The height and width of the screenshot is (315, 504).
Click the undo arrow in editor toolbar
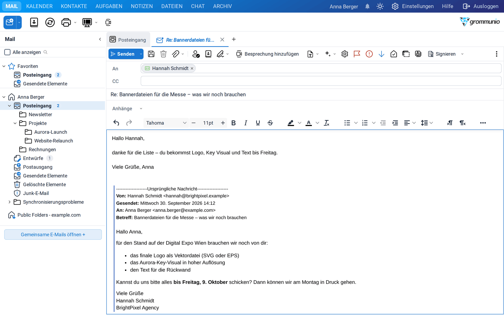coord(117,123)
